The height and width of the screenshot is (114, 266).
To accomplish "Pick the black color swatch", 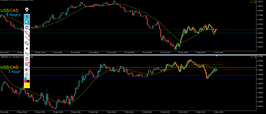I will pos(28,81).
